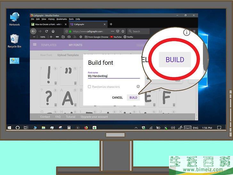Open the Action Center notification icon
This screenshot has width=233, height=175.
click(219, 128)
